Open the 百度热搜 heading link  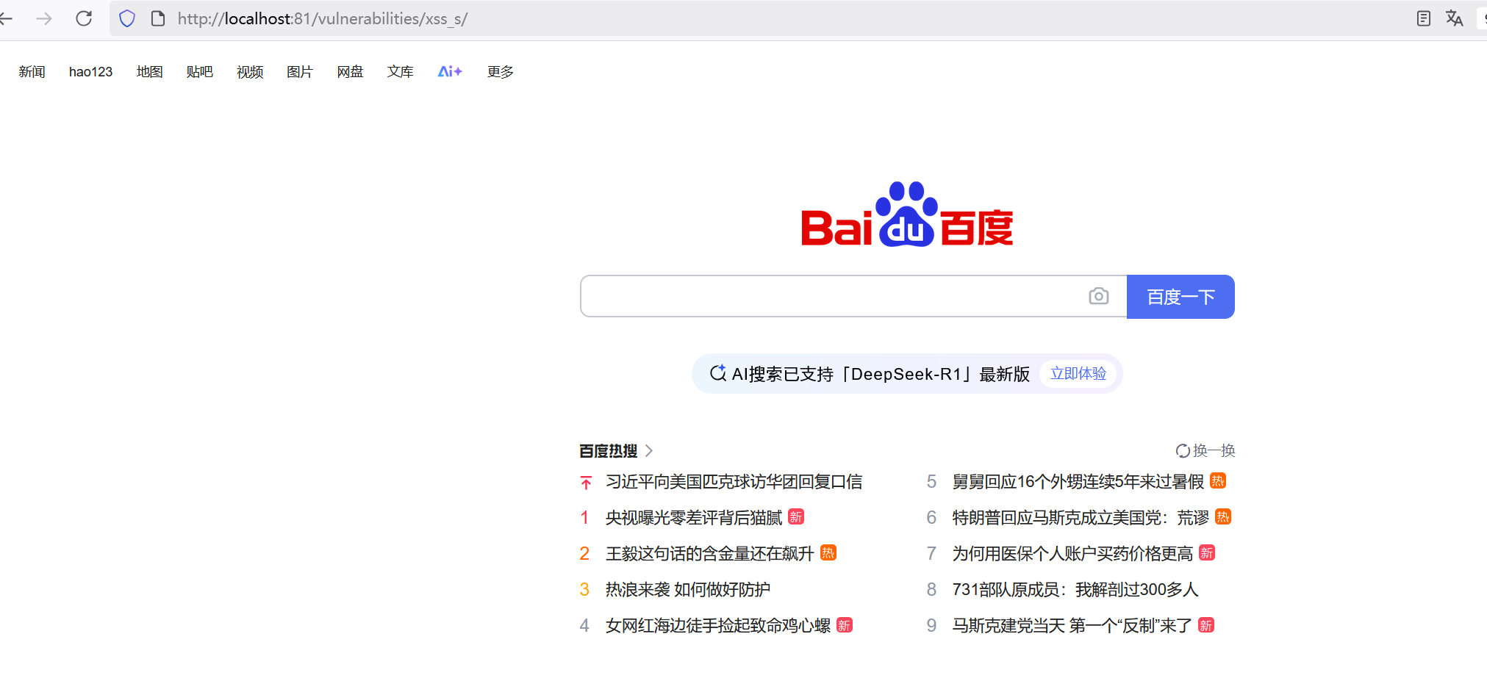(x=609, y=450)
